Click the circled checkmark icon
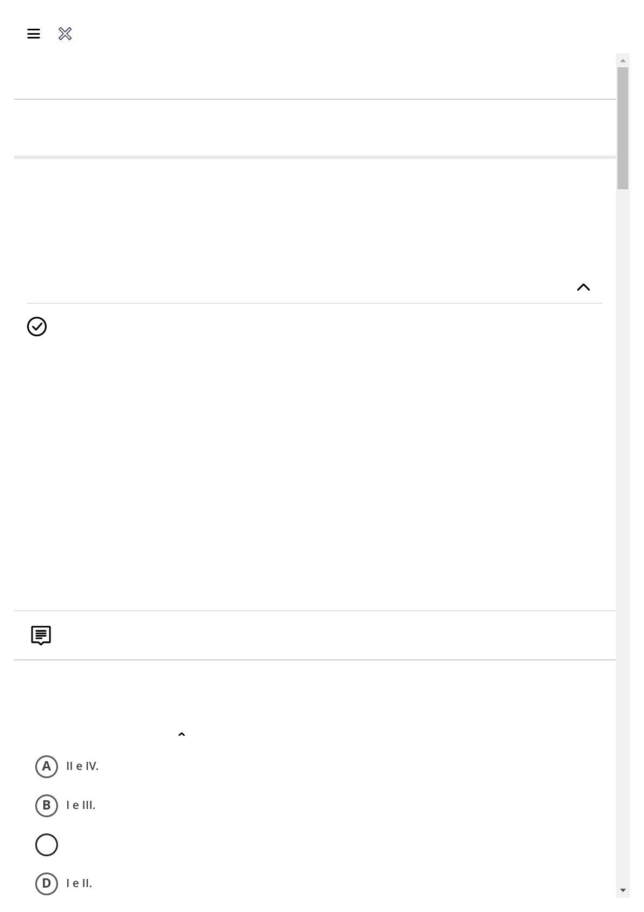Viewport: 644px width, 912px height. 37,326
